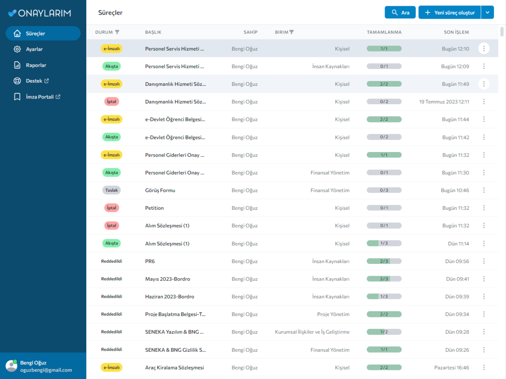Open the Destek external link

coord(37,81)
